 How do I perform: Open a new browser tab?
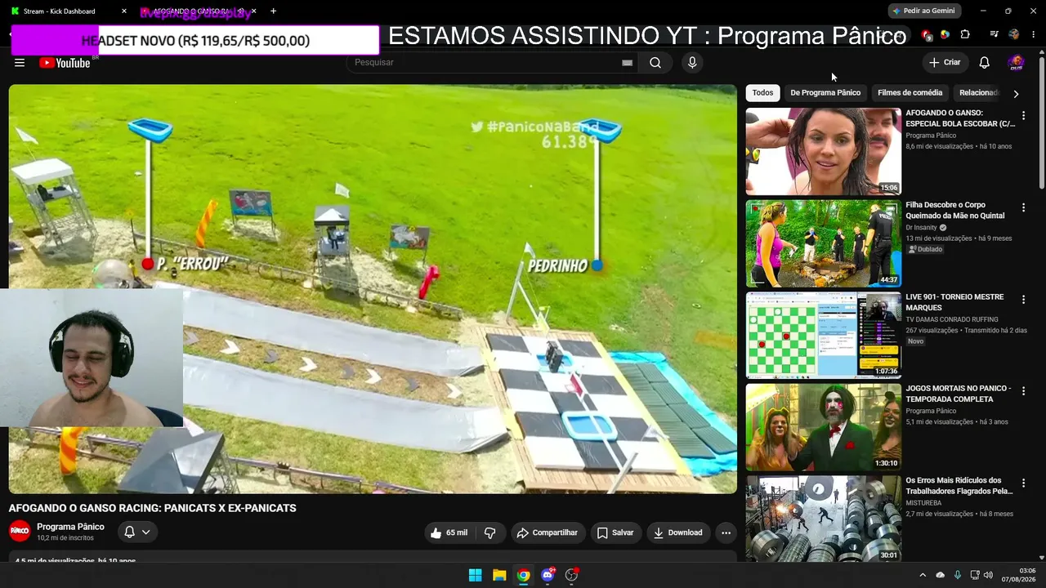click(x=273, y=11)
